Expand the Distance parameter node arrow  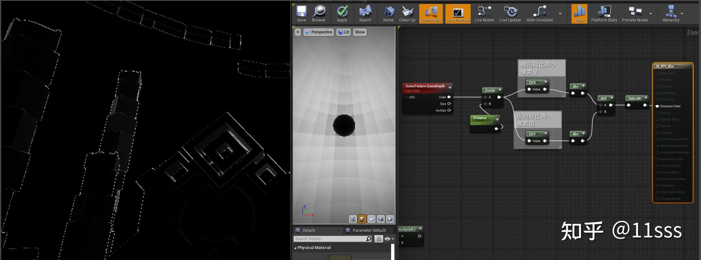(497, 119)
